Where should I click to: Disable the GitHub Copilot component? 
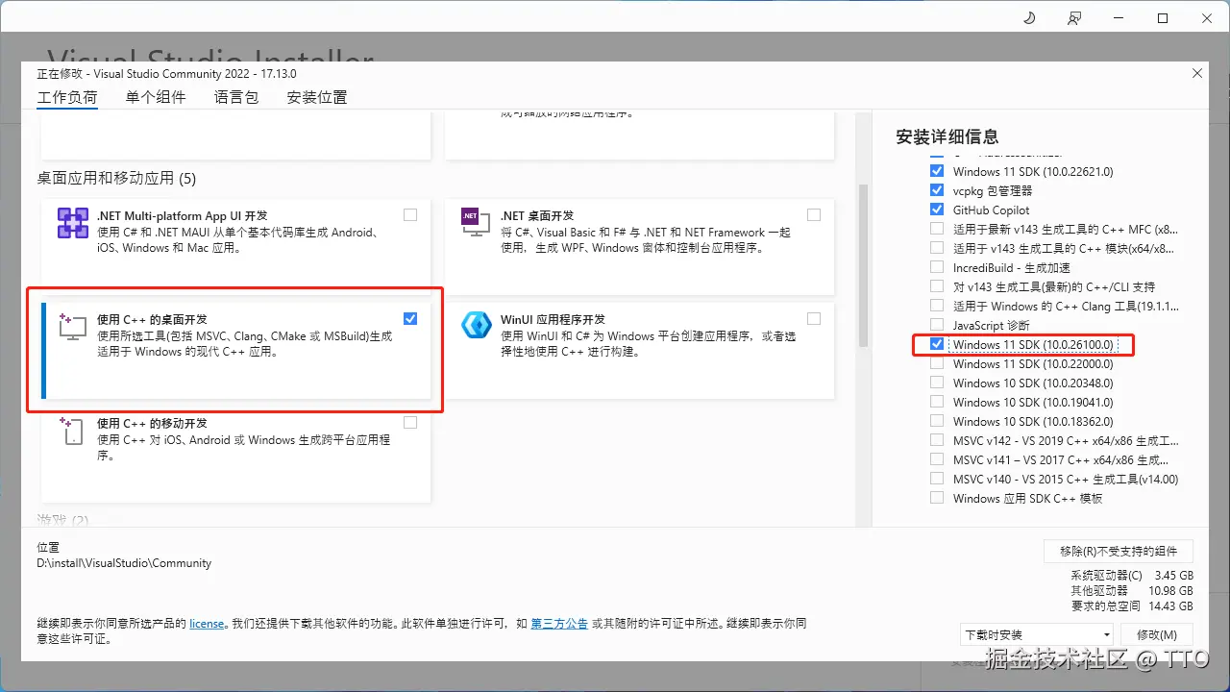tap(937, 210)
